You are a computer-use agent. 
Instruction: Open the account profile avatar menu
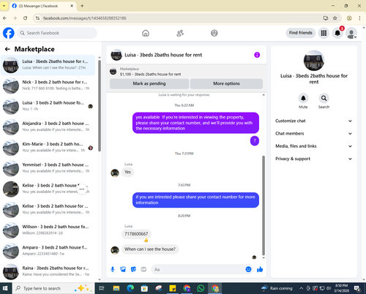pyautogui.click(x=351, y=33)
